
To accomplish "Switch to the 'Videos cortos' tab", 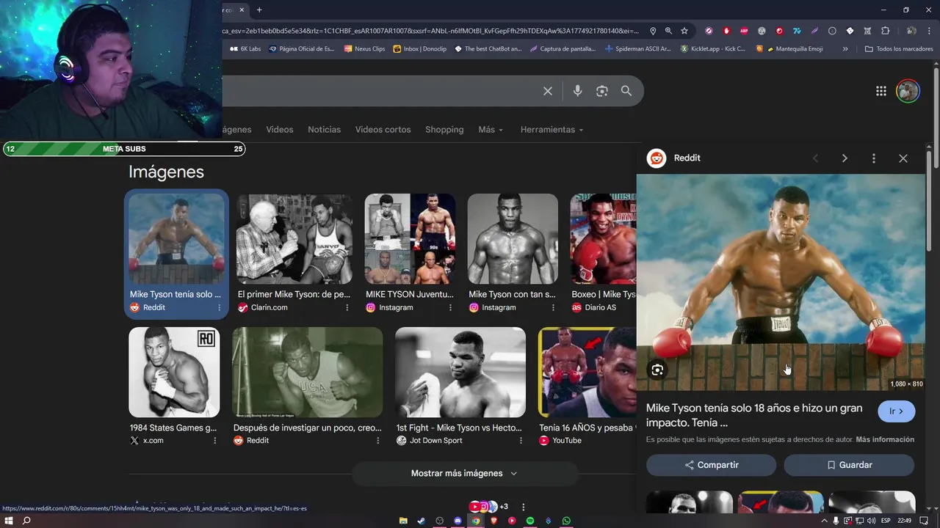I will 383,130.
